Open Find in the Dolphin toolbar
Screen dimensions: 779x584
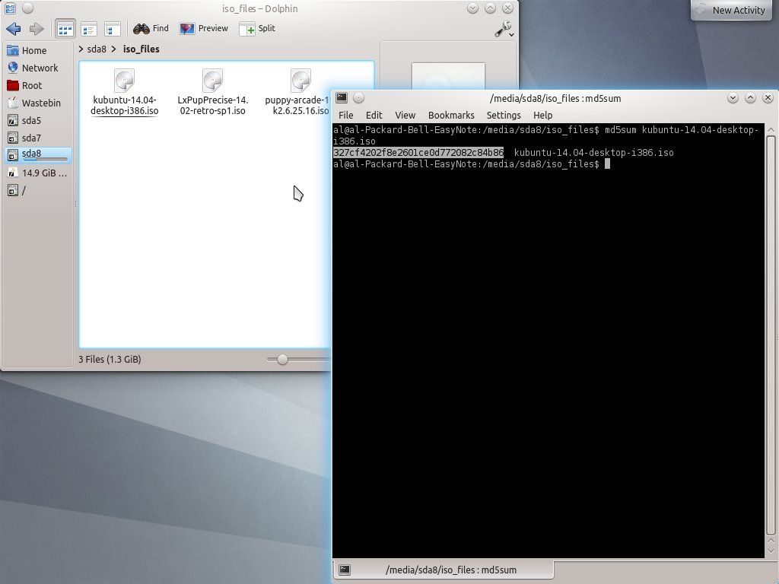[151, 28]
